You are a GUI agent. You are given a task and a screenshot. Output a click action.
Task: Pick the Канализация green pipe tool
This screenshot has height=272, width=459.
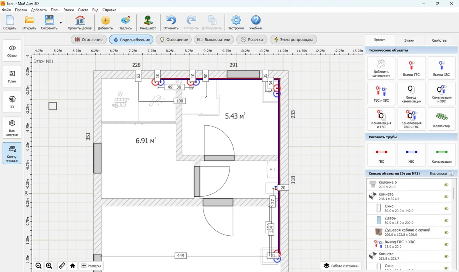[x=441, y=154]
